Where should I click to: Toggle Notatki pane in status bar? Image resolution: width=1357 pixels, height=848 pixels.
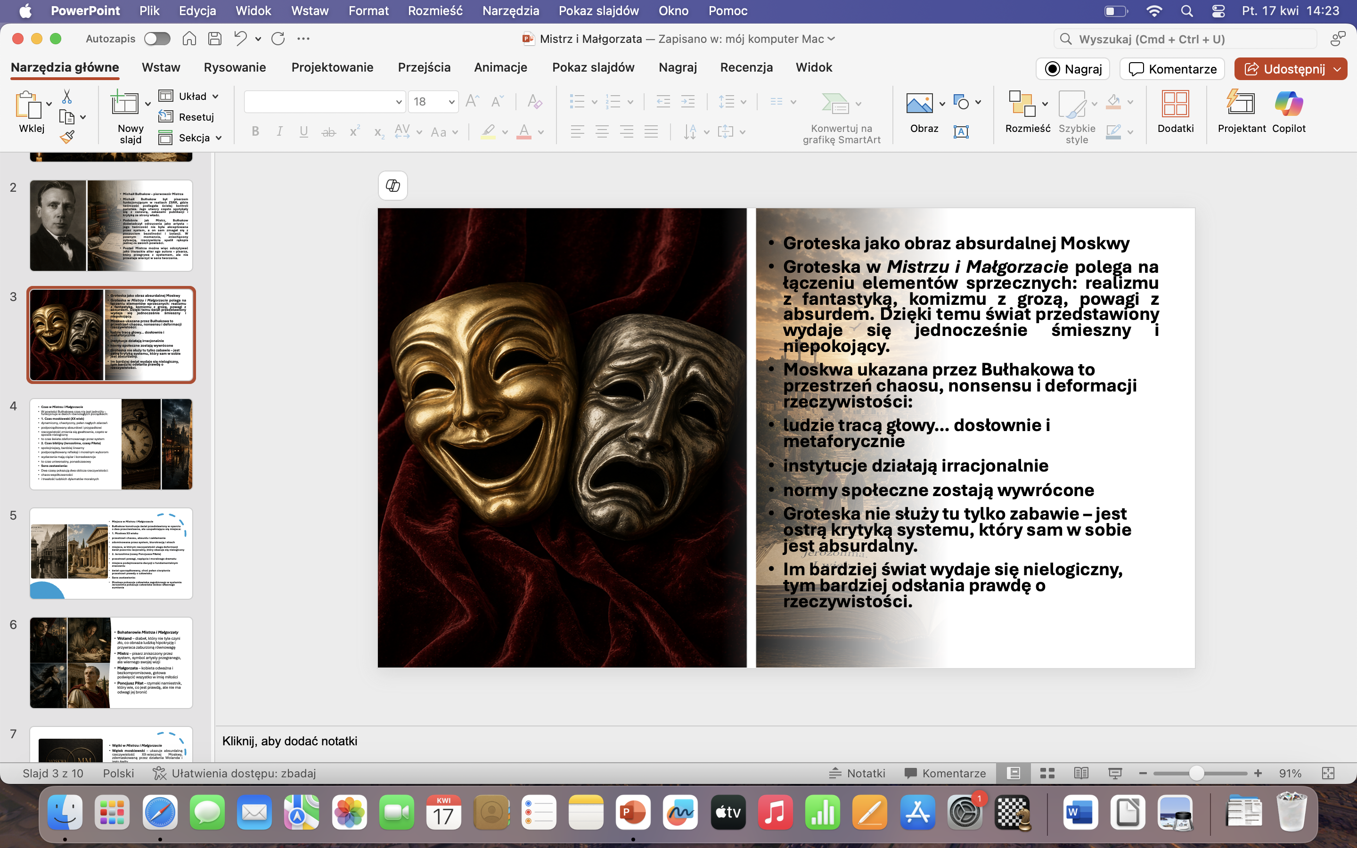click(x=857, y=774)
